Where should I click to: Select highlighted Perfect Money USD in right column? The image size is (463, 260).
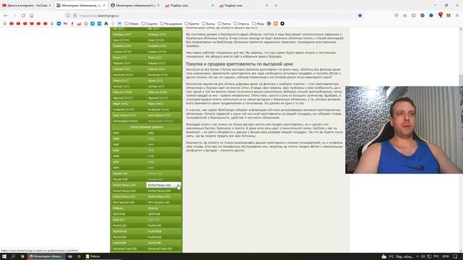[x=163, y=185]
